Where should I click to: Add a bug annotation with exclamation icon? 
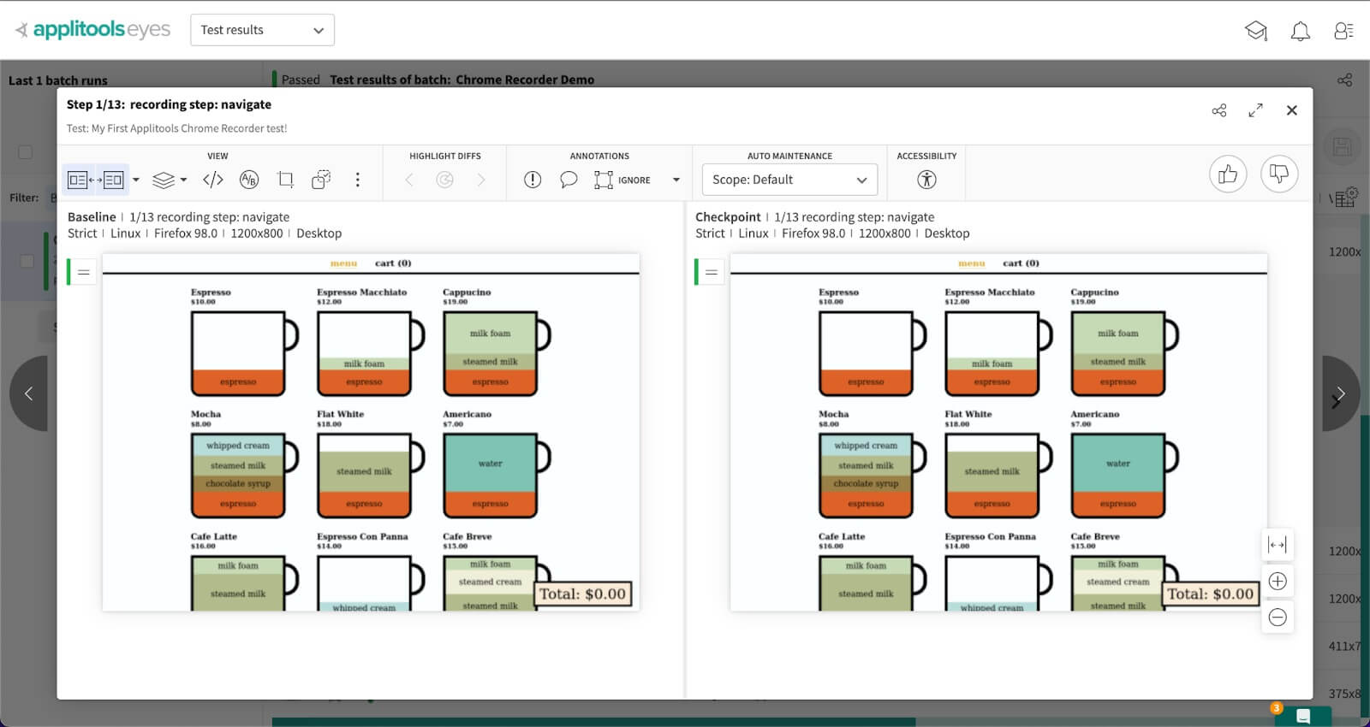(533, 180)
